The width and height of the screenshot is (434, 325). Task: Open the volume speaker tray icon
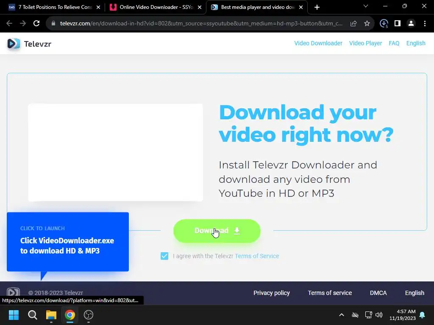pos(379,315)
